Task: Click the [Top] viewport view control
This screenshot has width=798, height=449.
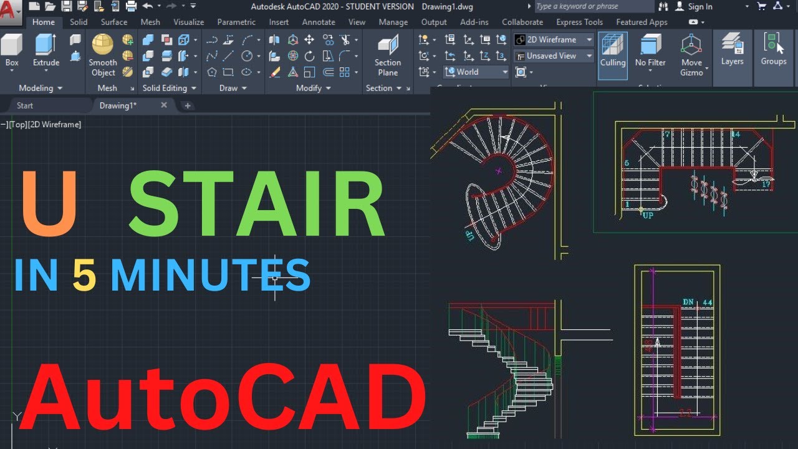Action: pos(17,125)
